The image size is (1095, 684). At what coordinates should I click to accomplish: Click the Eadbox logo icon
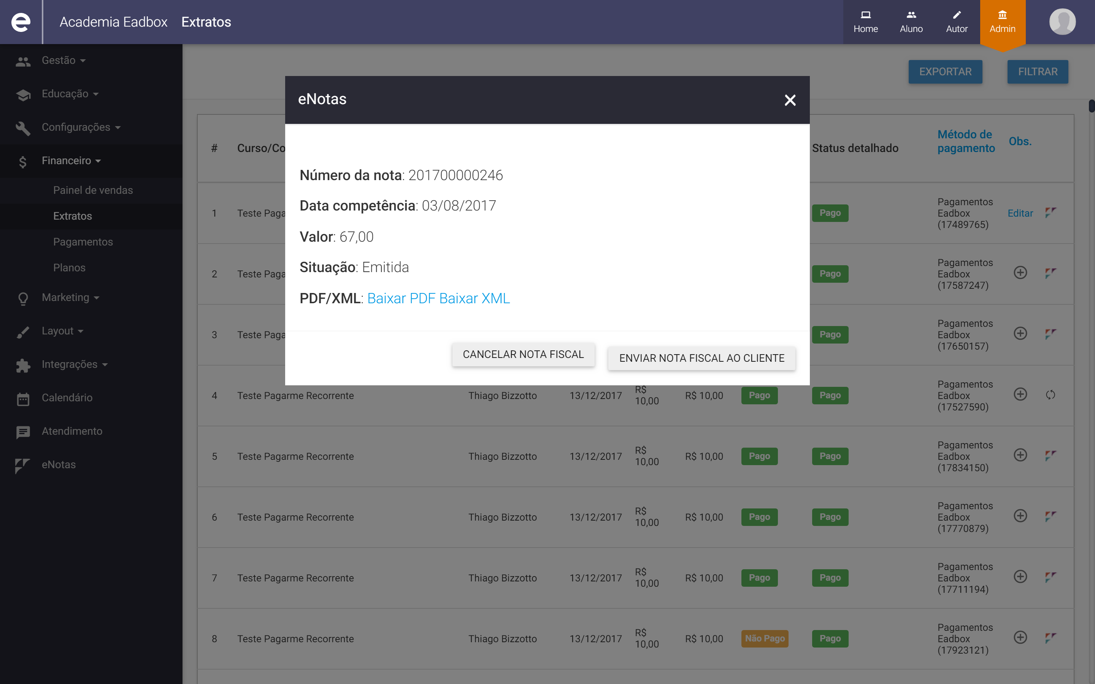tap(21, 22)
